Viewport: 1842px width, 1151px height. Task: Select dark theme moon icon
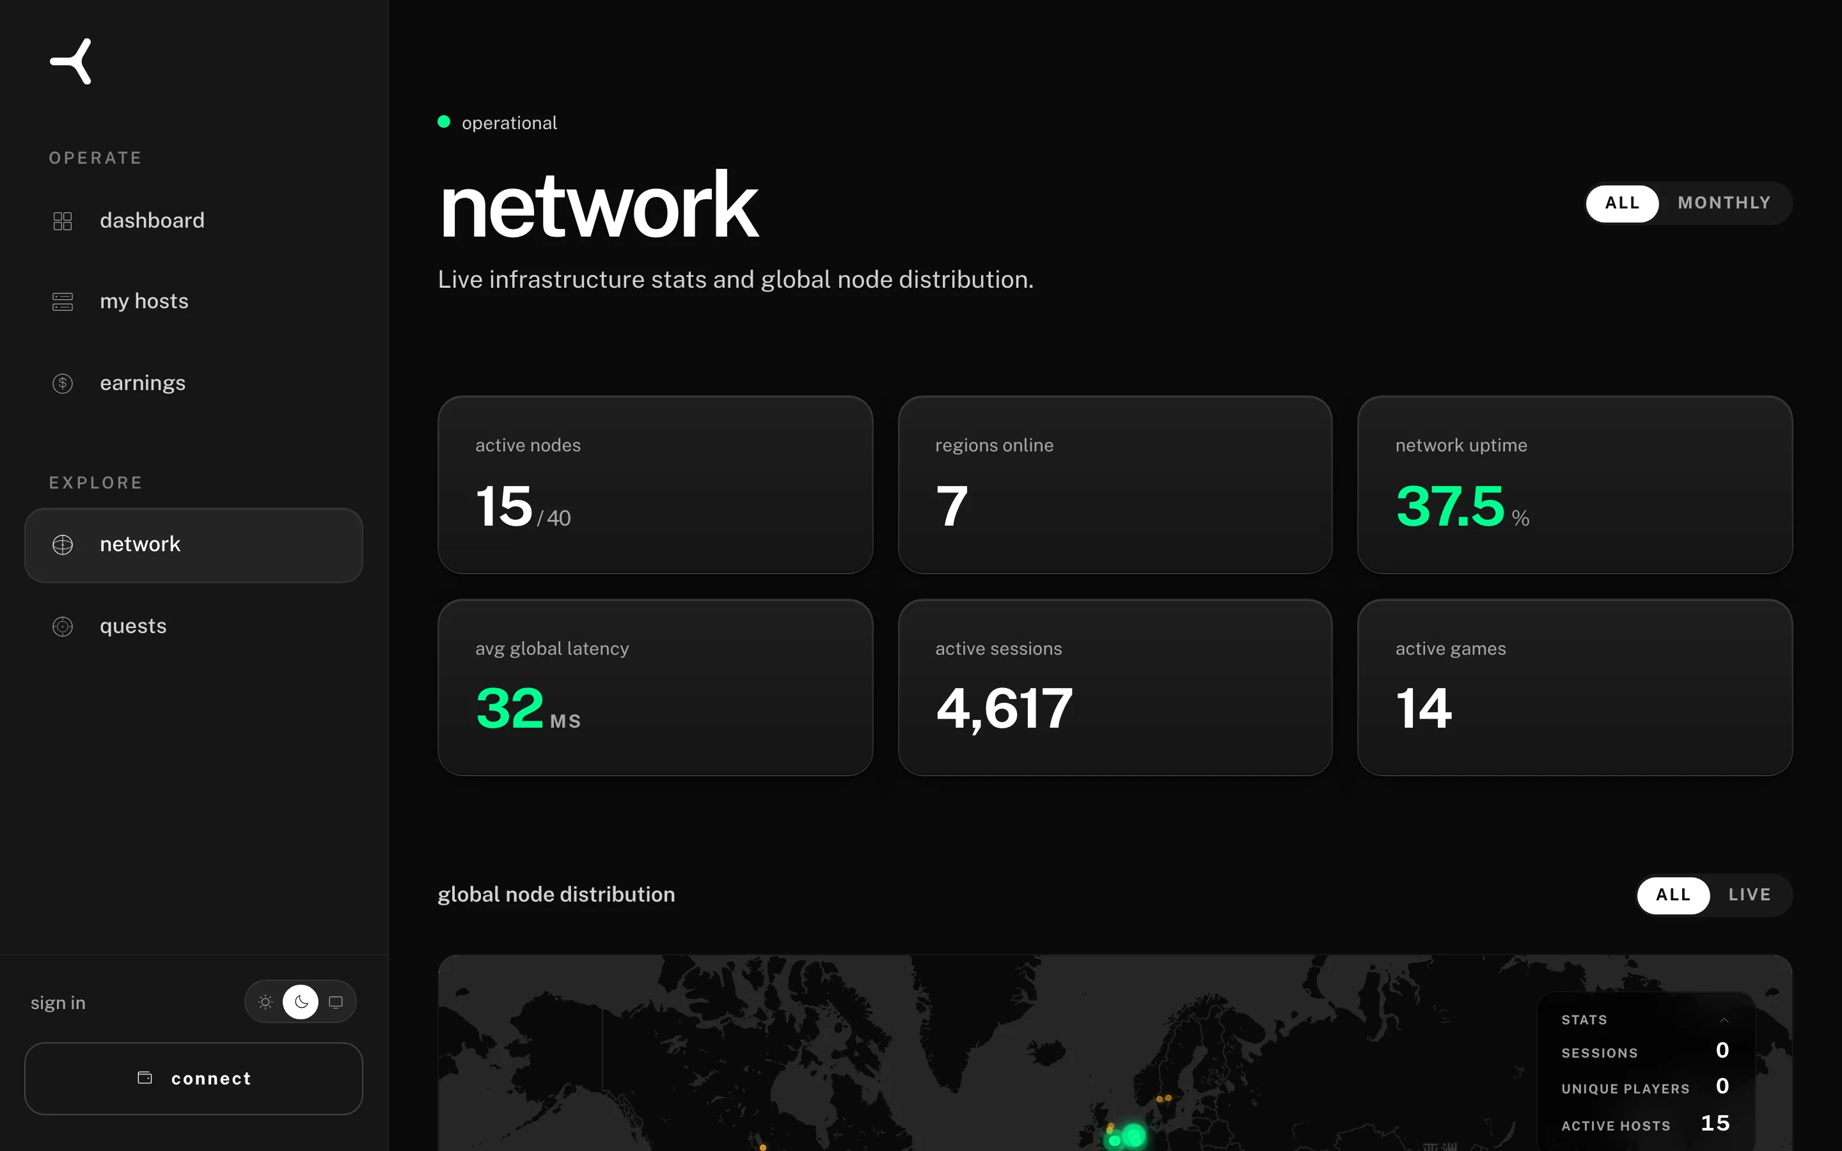[301, 1002]
